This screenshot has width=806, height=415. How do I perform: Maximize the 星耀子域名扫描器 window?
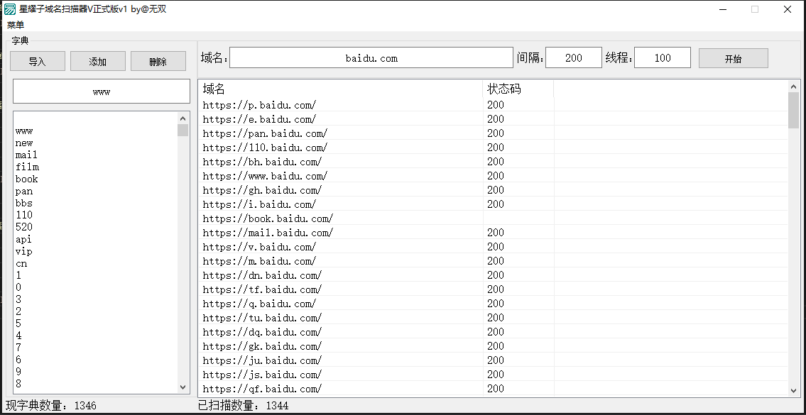point(755,9)
